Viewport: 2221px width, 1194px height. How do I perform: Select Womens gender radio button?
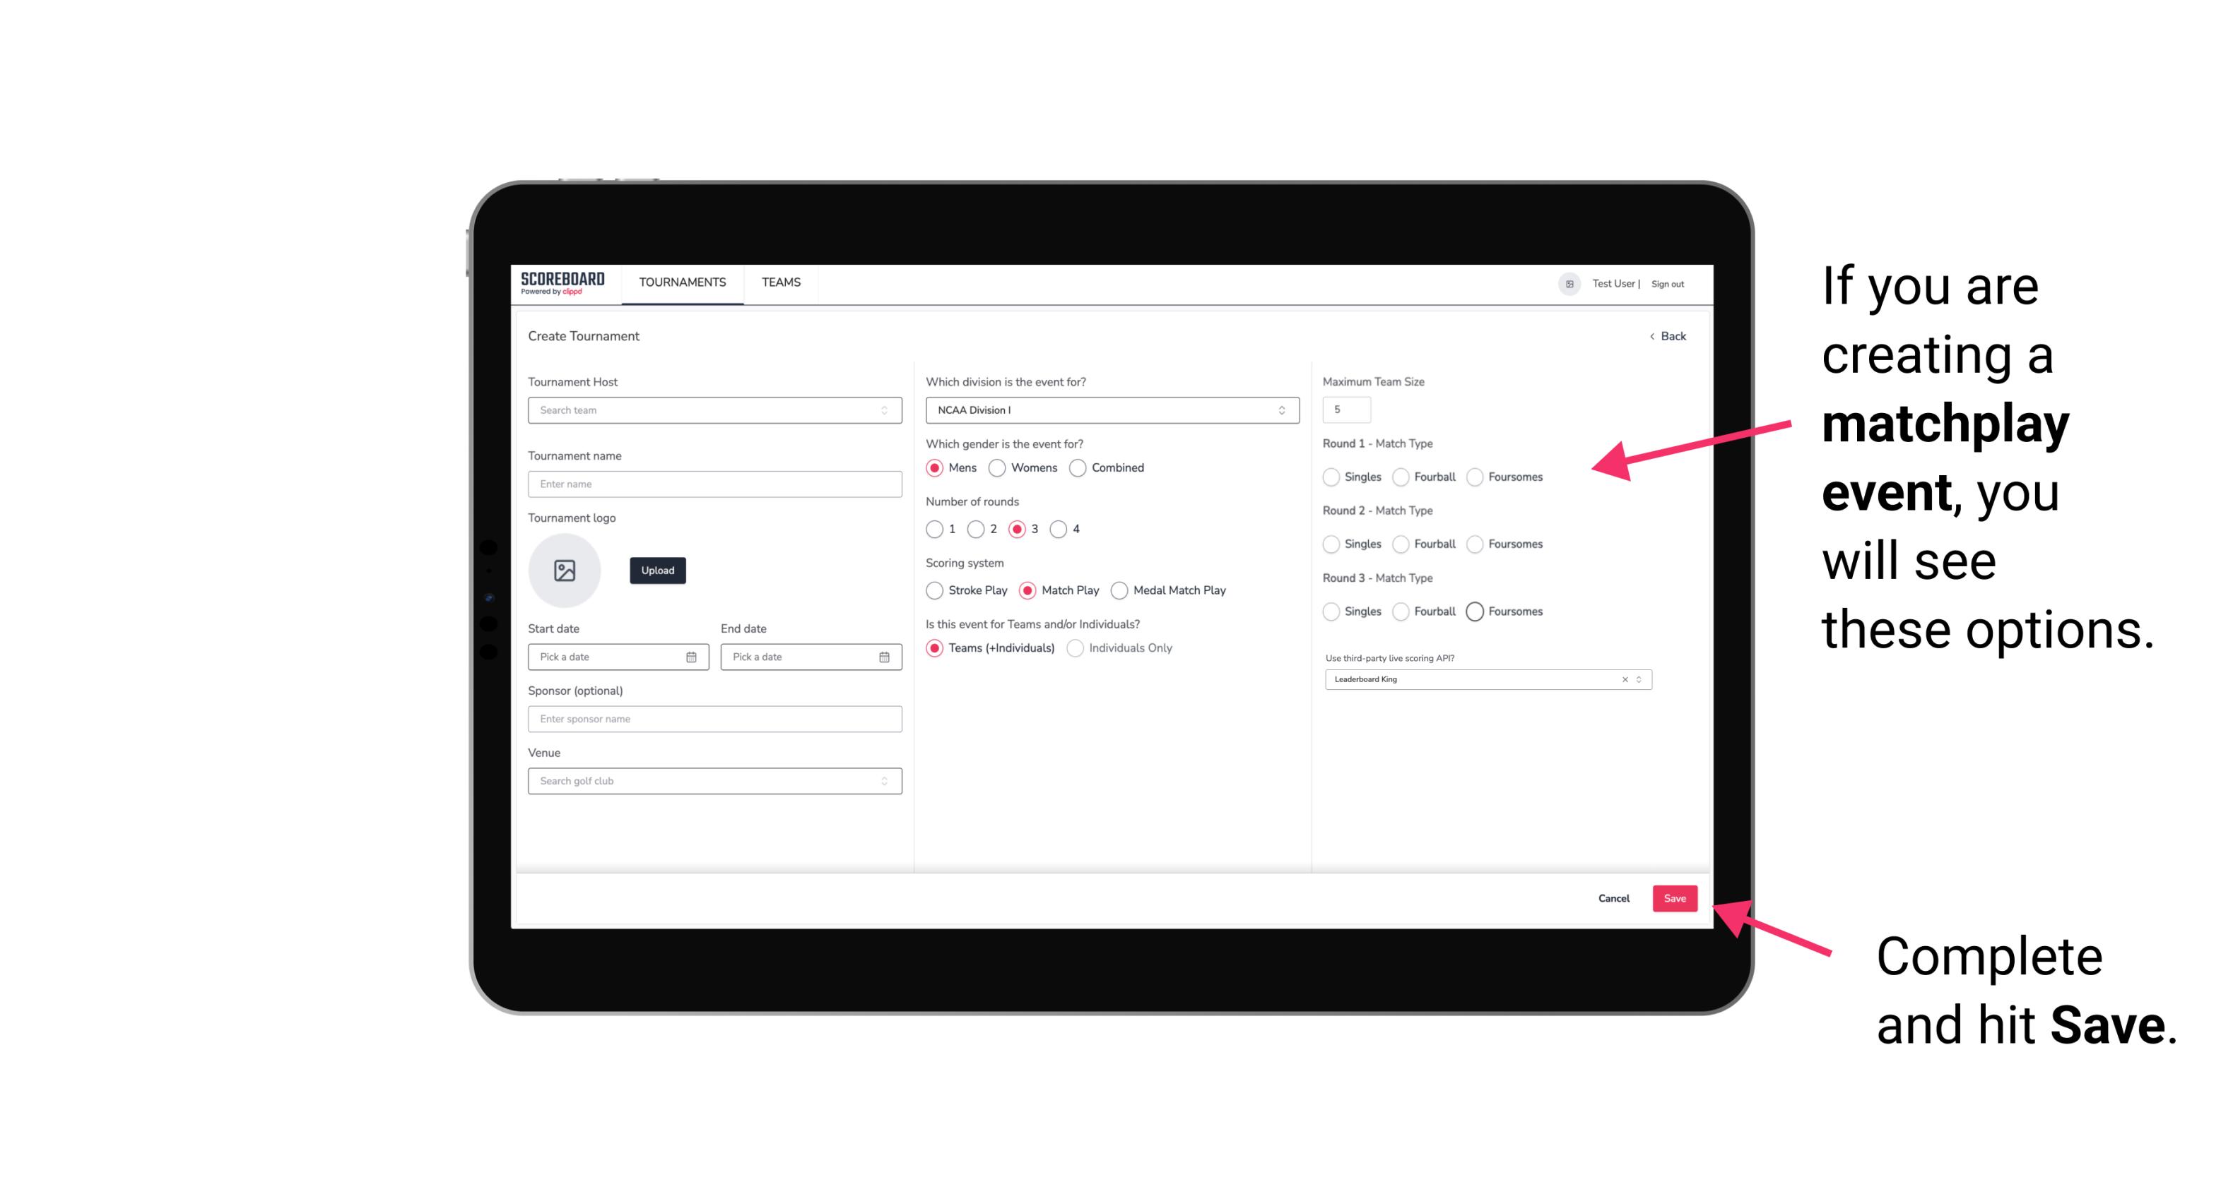point(997,467)
